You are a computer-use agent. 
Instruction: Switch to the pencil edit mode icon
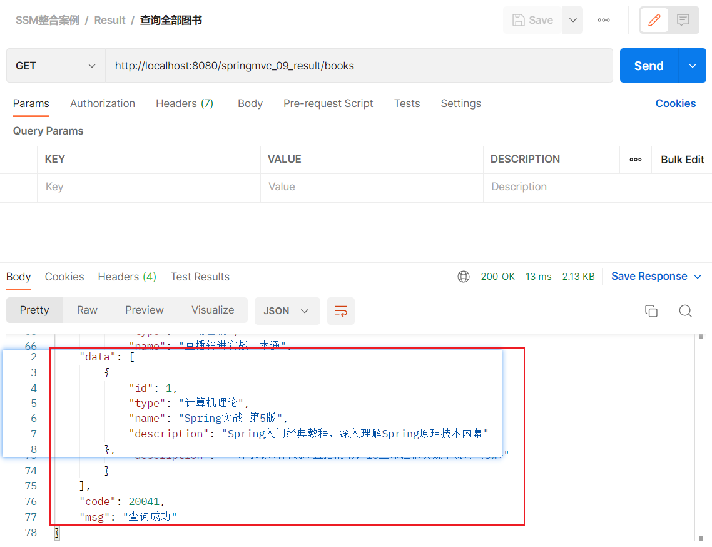[654, 20]
